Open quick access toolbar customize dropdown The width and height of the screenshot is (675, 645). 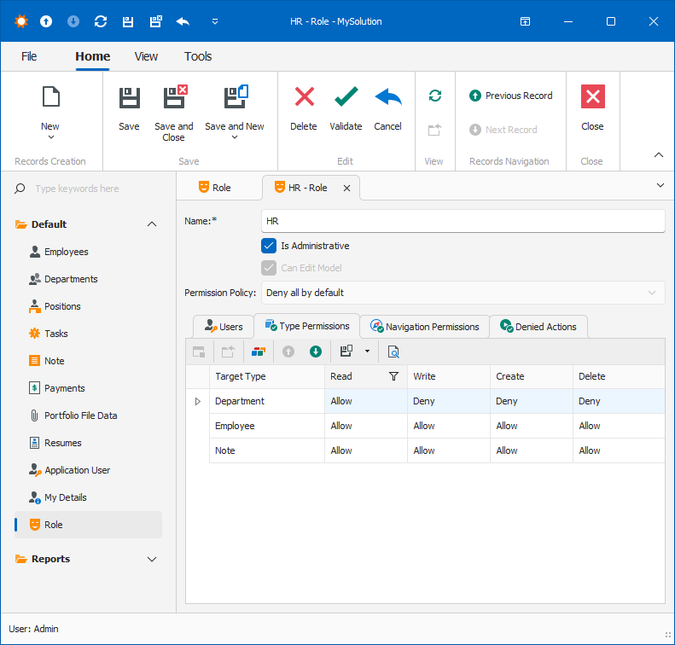[215, 21]
